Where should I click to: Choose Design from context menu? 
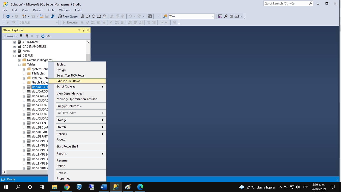point(77,70)
